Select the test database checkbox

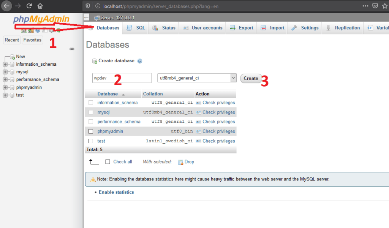point(91,141)
